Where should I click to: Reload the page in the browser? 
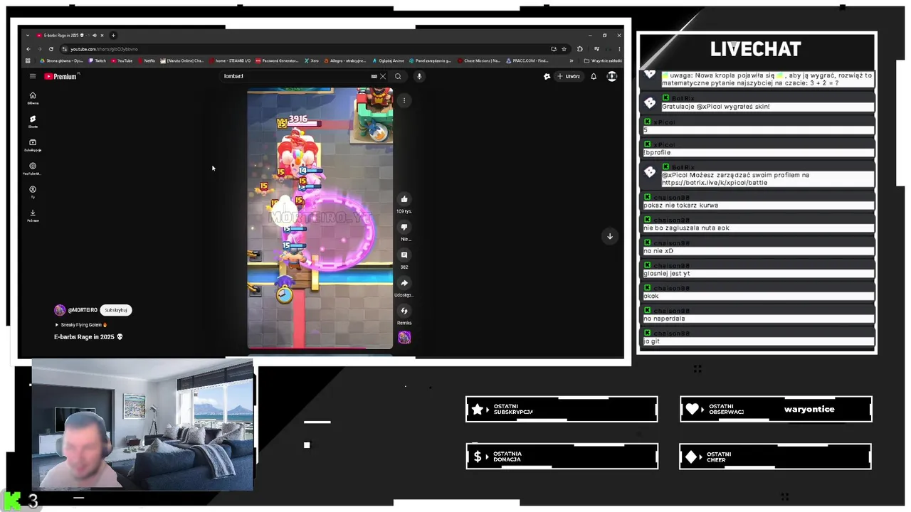(51, 49)
